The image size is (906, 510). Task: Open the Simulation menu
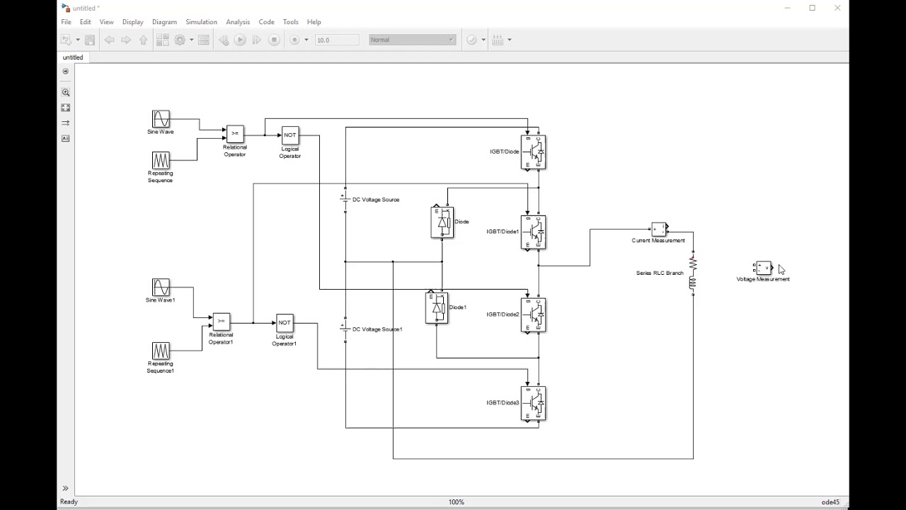tap(201, 22)
